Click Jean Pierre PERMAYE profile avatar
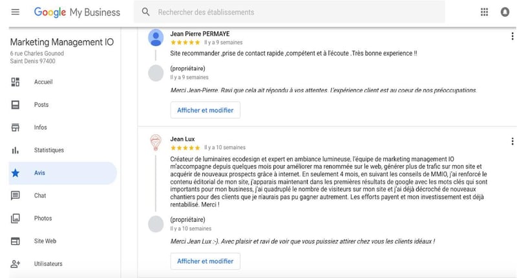The height and width of the screenshot is (278, 517). tap(156, 37)
